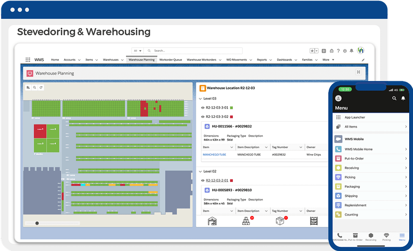The height and width of the screenshot is (251, 413).
Task: Toggle the eye icon beside R2-12-03-02
Action: click(x=202, y=116)
